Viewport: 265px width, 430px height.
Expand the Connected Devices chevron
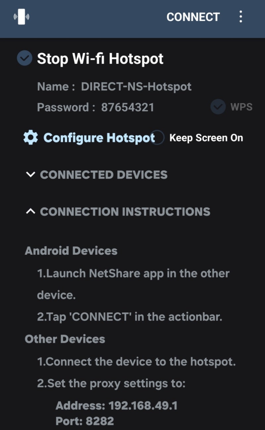click(x=30, y=175)
